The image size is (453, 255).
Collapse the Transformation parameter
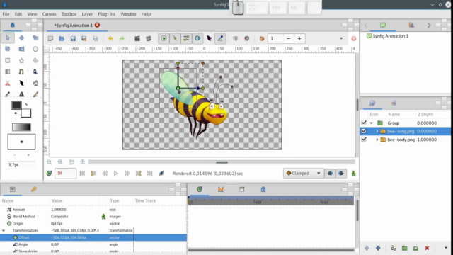tap(4, 231)
